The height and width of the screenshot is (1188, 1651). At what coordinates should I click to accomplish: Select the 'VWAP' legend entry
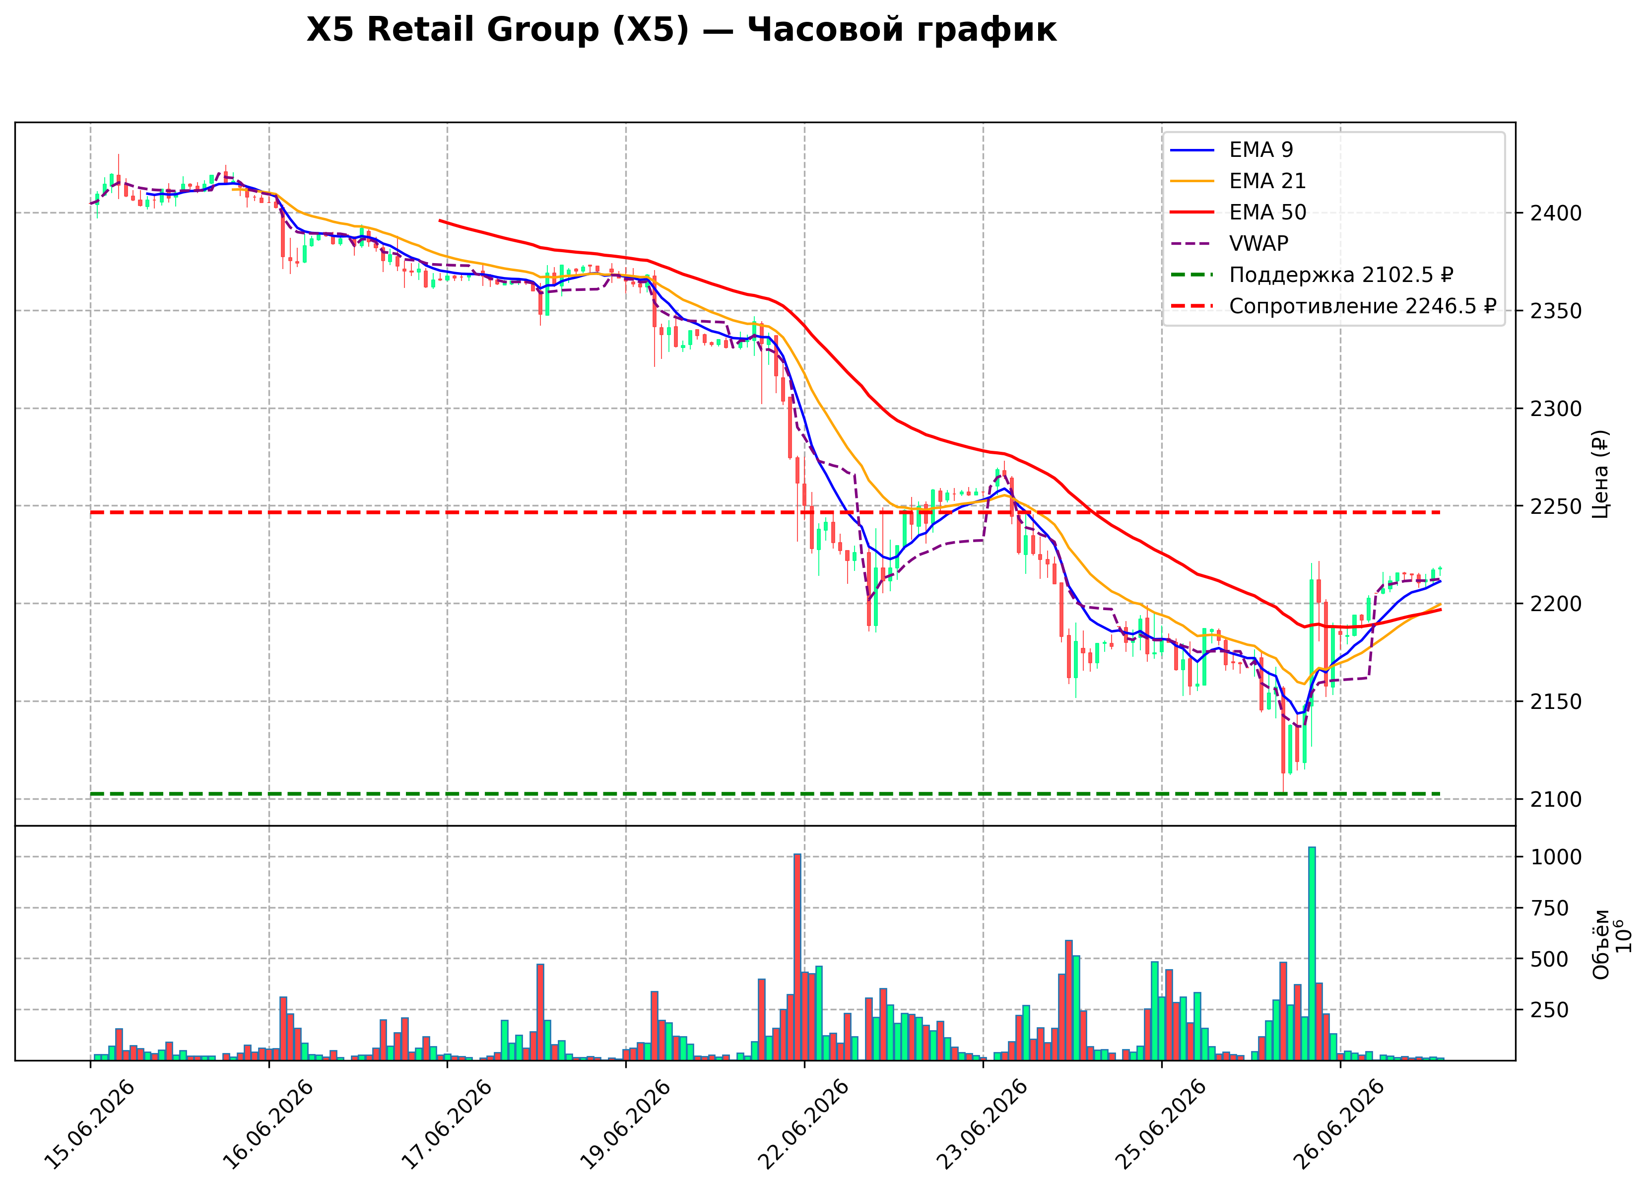tap(1230, 243)
